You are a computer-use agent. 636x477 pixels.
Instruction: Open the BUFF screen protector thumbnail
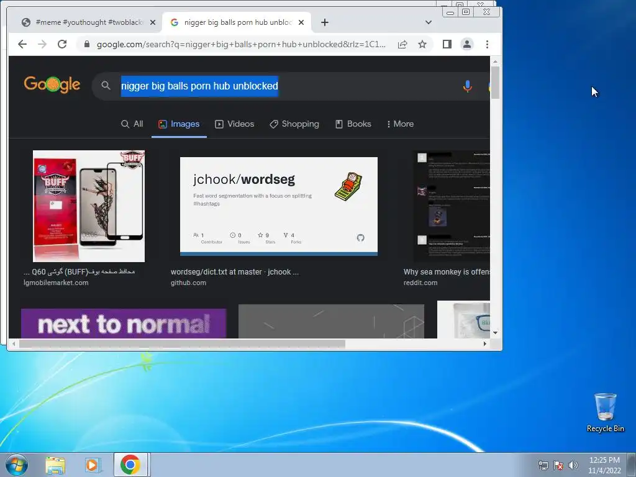pyautogui.click(x=88, y=206)
